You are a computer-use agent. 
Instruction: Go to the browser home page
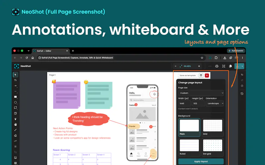[32, 58]
